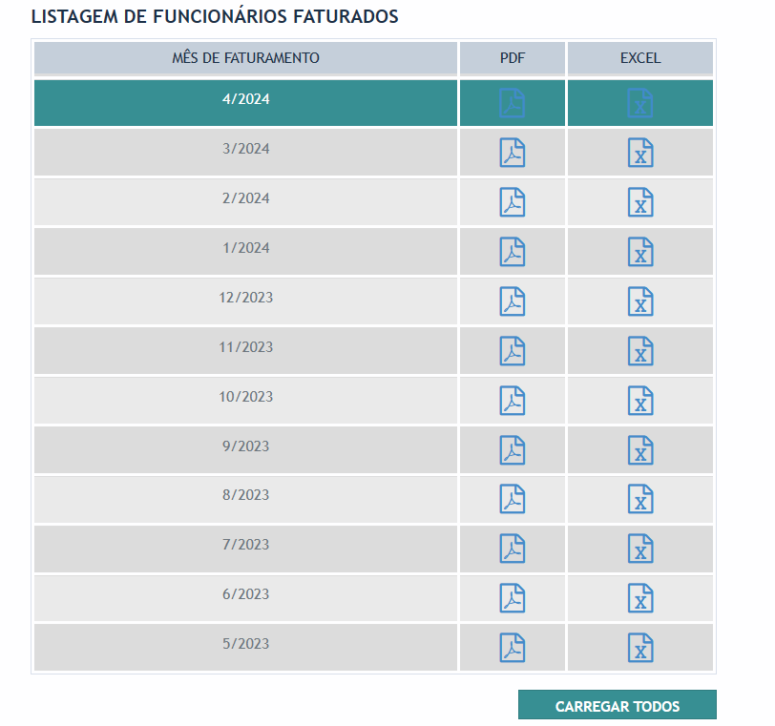Click the PDF icon for 9/2023
The width and height of the screenshot is (775, 726).
pos(512,450)
